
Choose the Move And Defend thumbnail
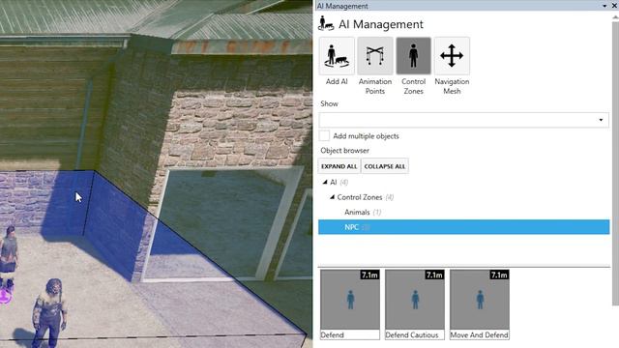point(480,304)
